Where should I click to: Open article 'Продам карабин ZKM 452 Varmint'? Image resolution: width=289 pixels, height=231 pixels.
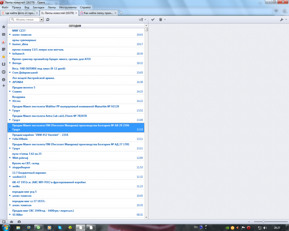coord(40,135)
